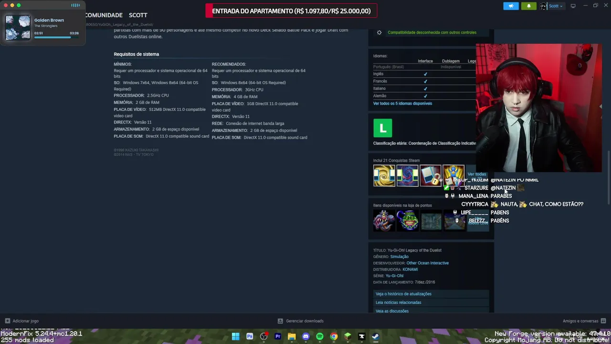This screenshot has width=611, height=344.
Task: Open Other Ocean Interactive developer link
Action: click(427, 263)
